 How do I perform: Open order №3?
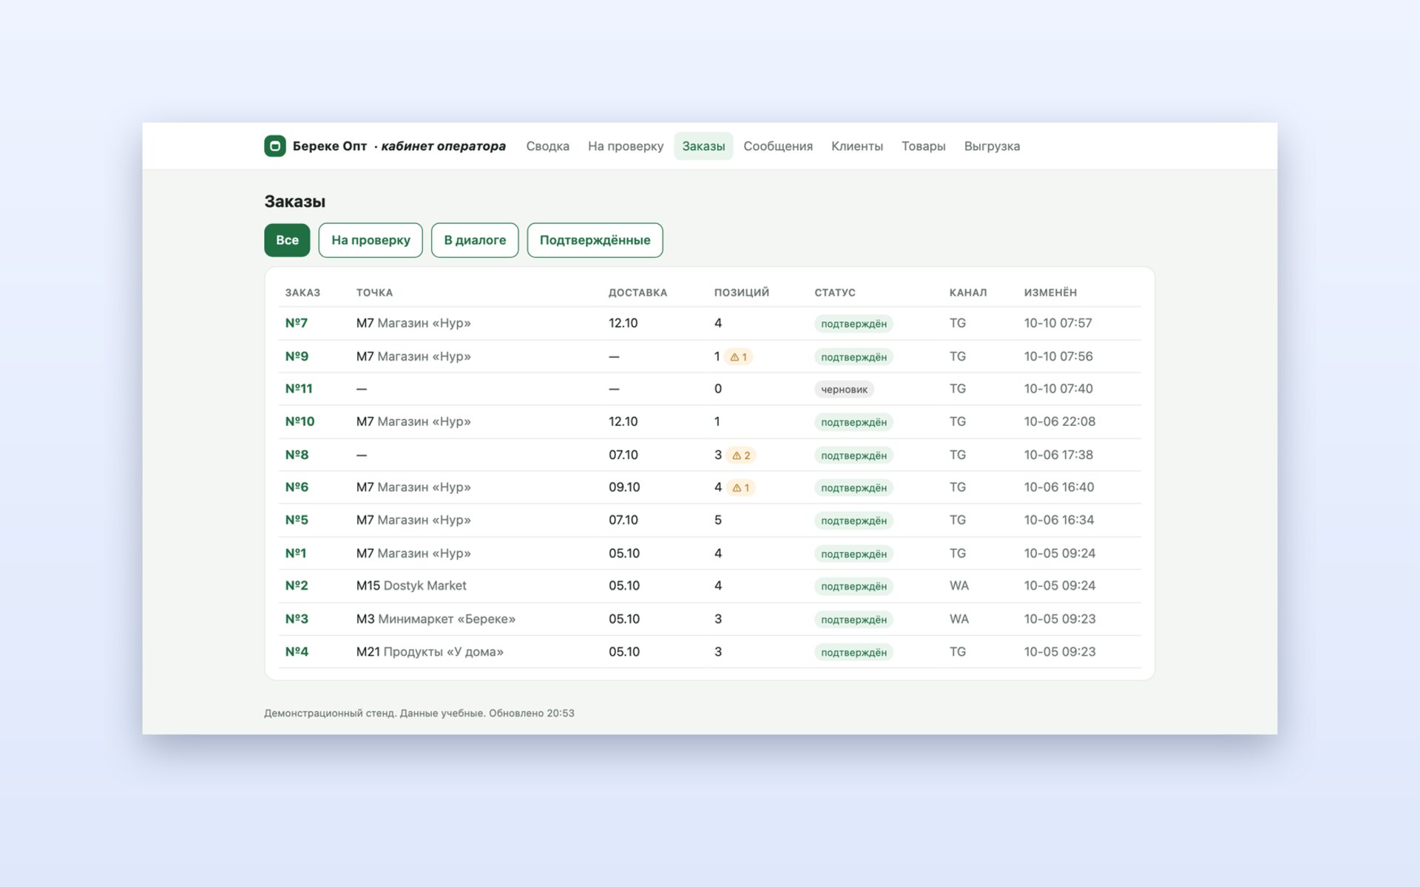(297, 619)
